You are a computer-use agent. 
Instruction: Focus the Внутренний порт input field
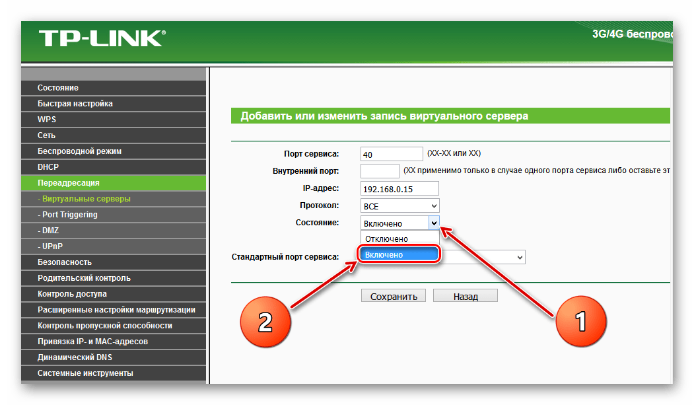coord(380,172)
